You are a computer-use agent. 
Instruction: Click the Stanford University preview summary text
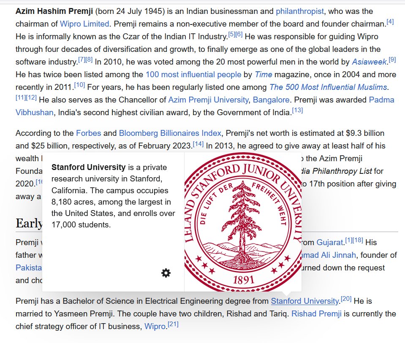(x=113, y=196)
